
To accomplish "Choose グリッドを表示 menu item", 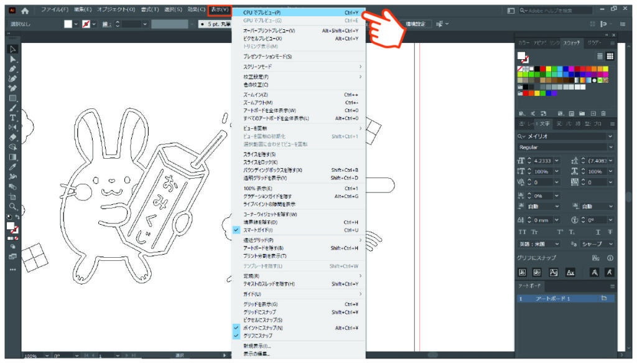I will tap(299, 304).
